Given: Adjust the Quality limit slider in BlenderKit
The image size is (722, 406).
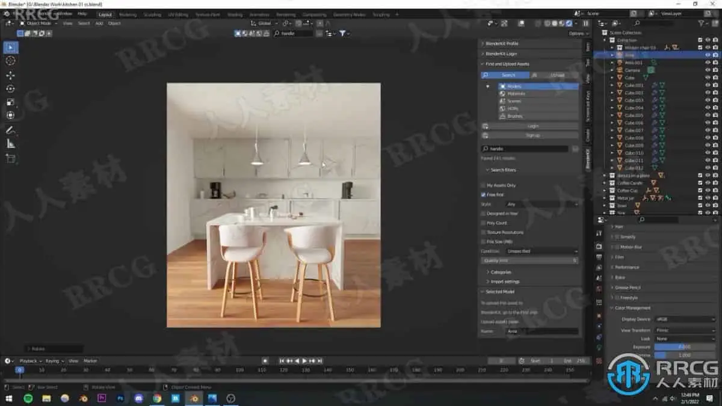Looking at the screenshot, I should 529,260.
